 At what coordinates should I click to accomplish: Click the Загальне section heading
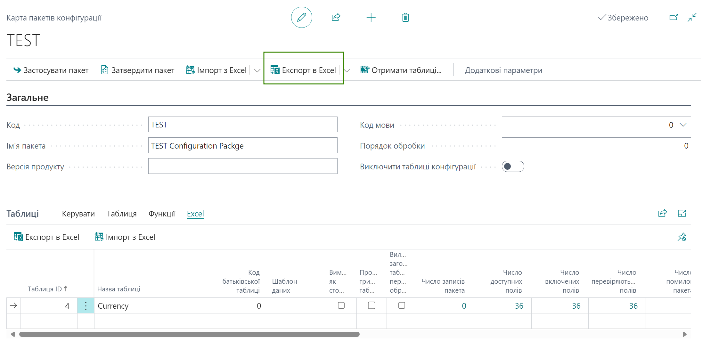point(28,97)
